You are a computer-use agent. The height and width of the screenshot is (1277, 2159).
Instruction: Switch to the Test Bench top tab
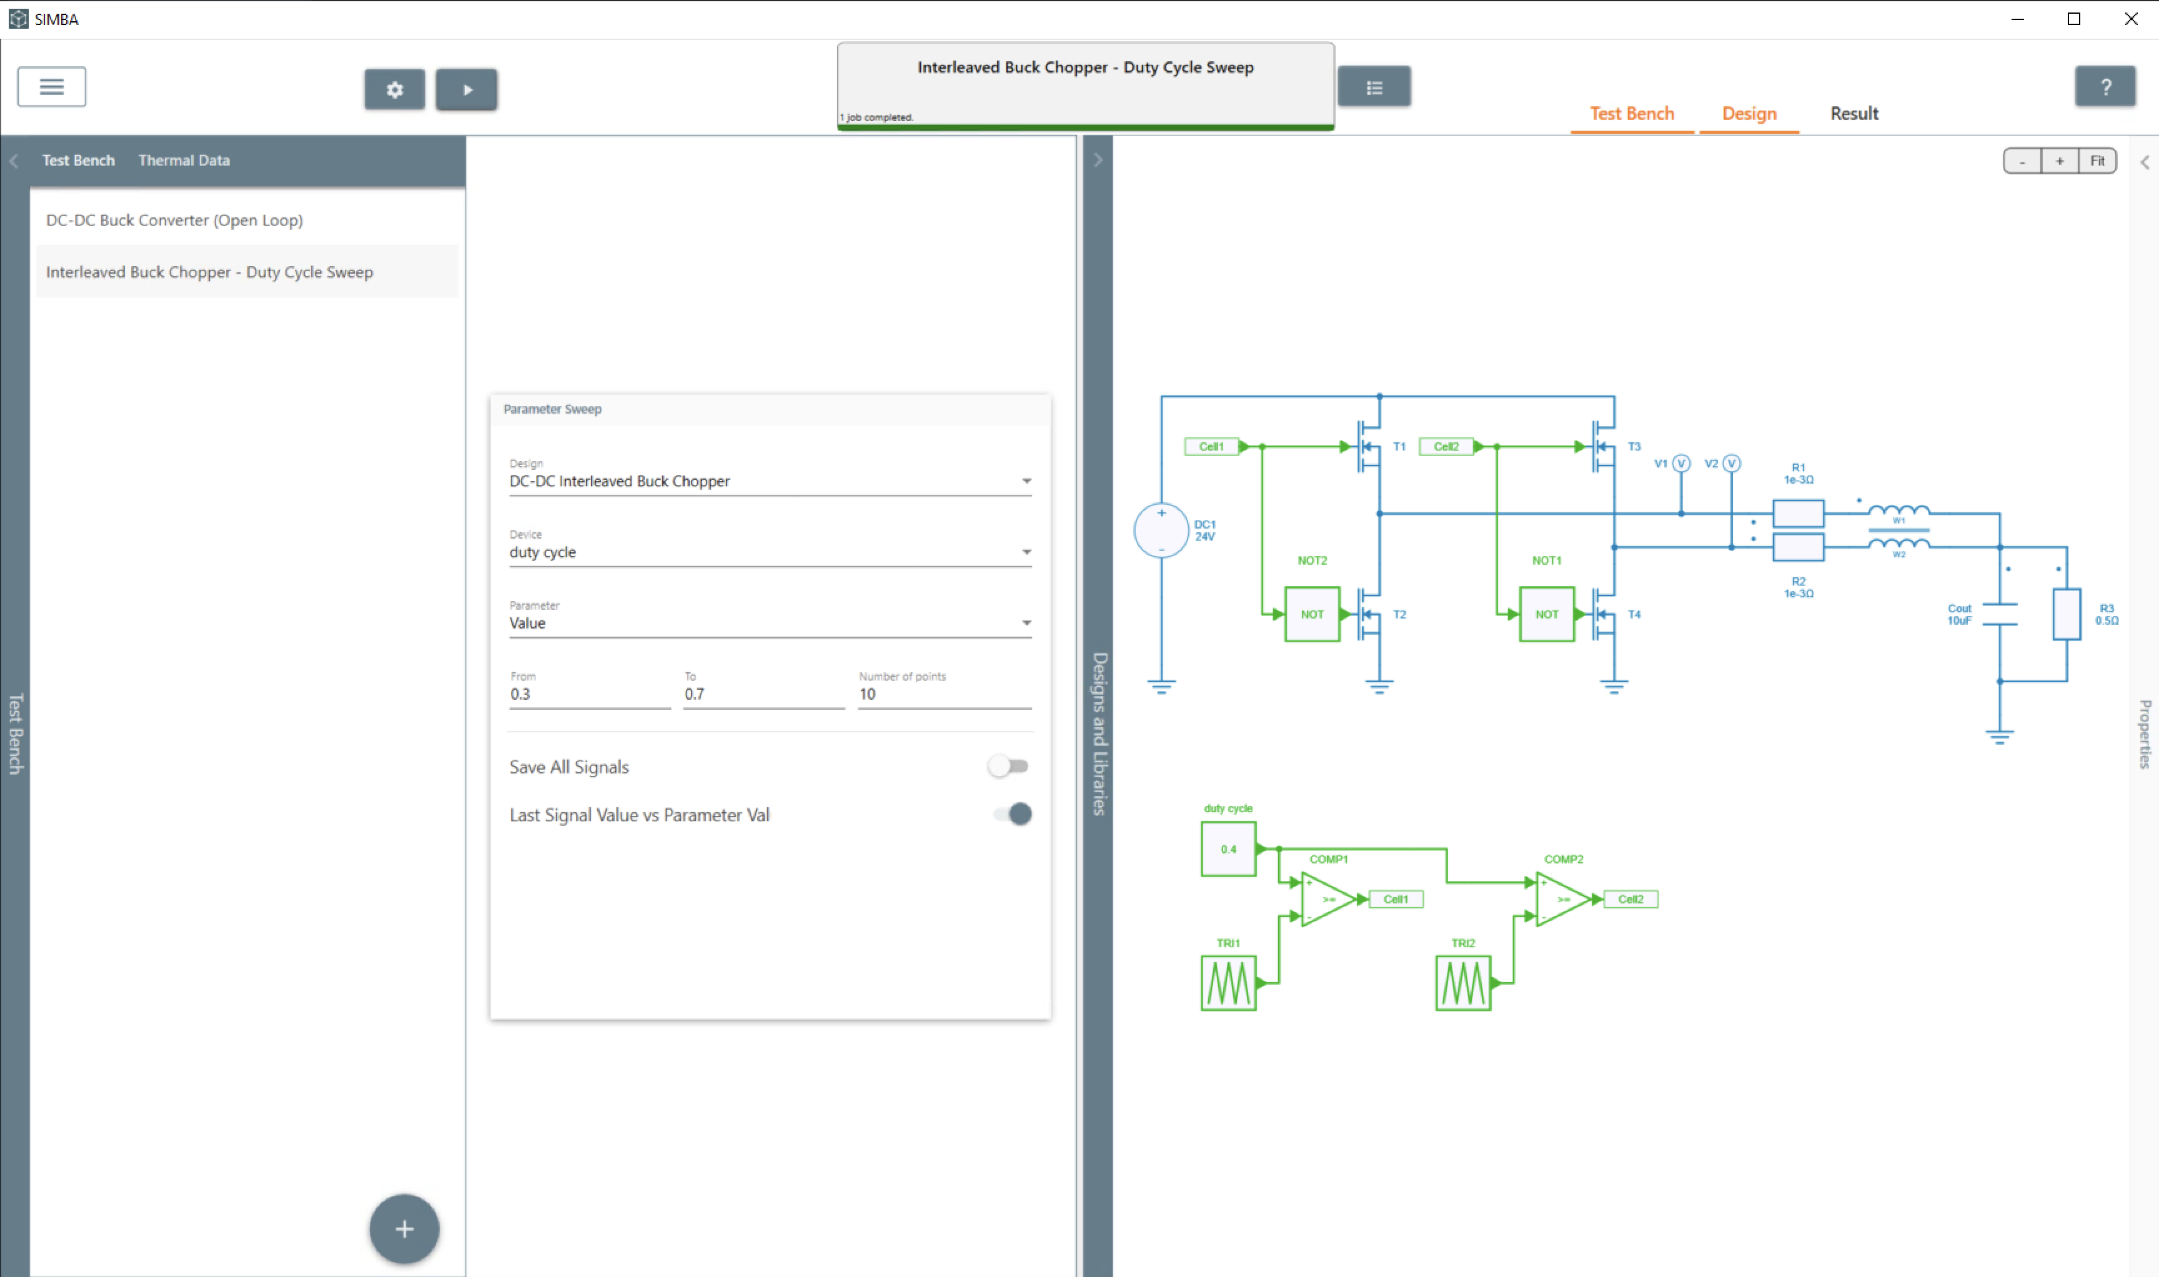pos(1632,114)
